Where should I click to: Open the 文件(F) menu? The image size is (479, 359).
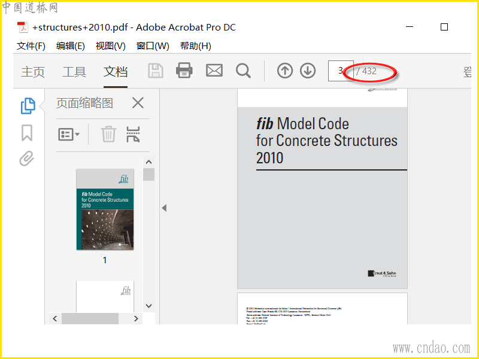pyautogui.click(x=31, y=46)
